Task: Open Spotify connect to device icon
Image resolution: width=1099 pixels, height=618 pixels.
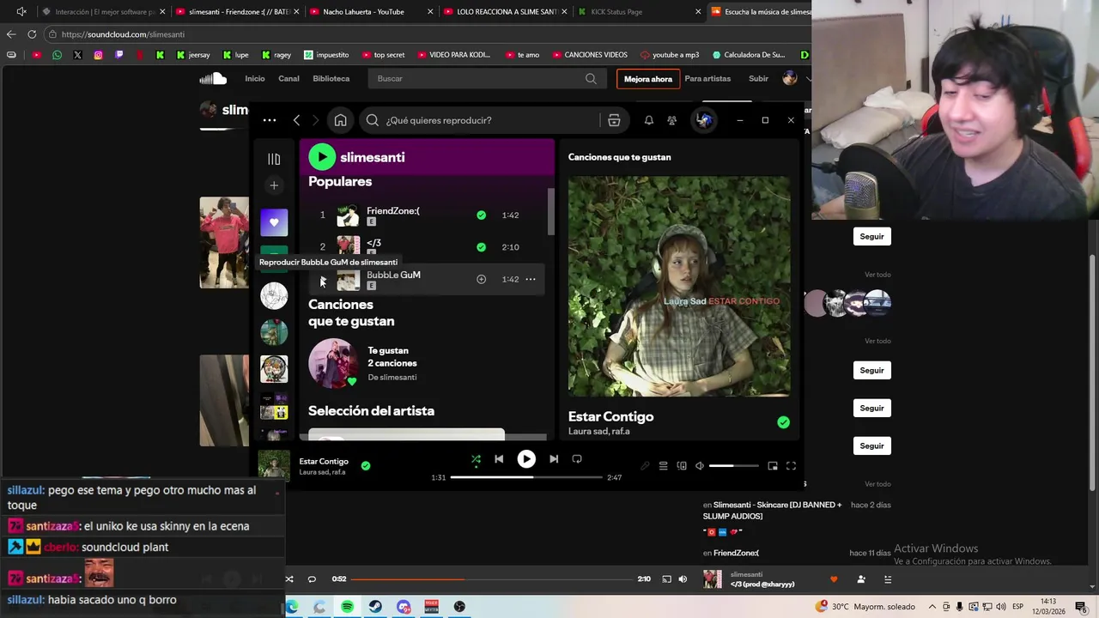Action: 682,466
